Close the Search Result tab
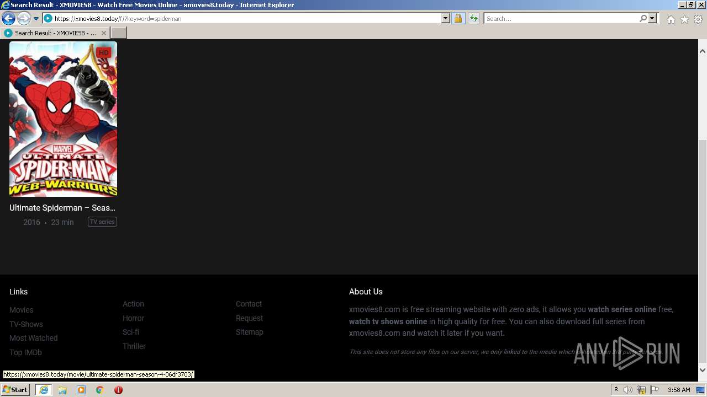 click(103, 33)
